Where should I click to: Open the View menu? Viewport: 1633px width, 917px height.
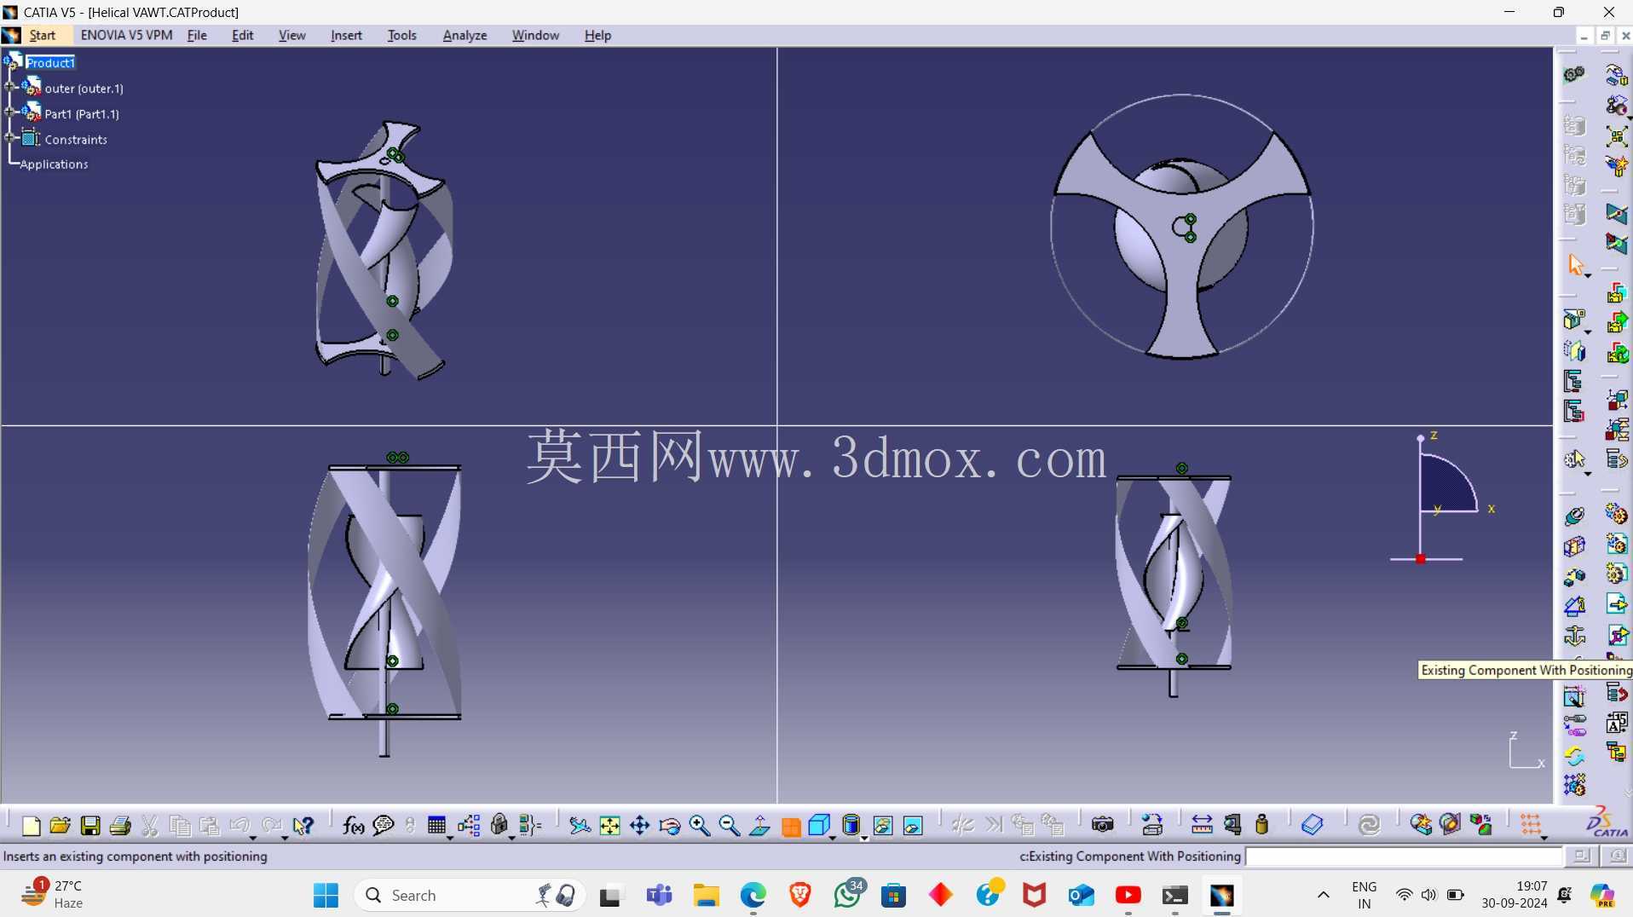click(291, 35)
